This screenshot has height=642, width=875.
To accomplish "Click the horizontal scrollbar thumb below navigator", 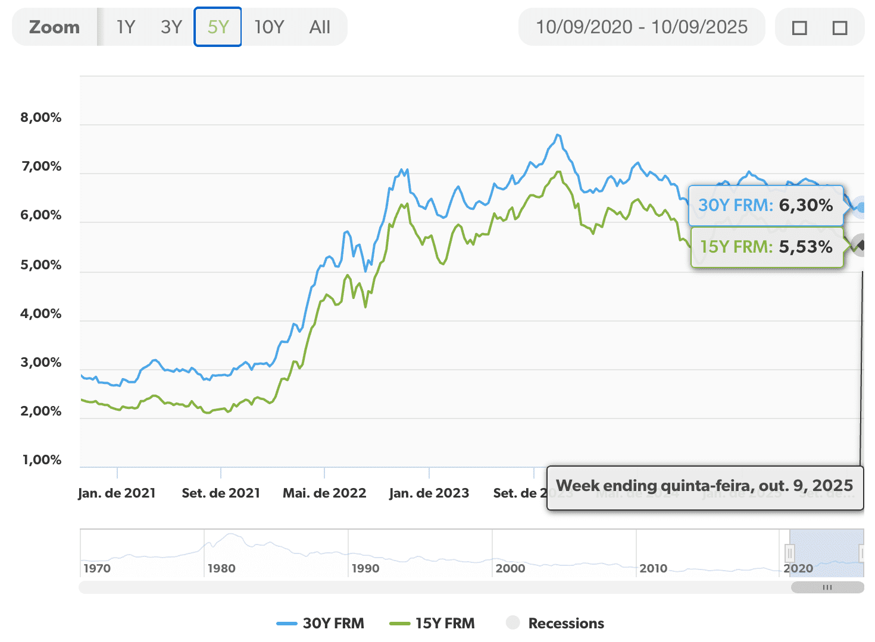I will [827, 587].
